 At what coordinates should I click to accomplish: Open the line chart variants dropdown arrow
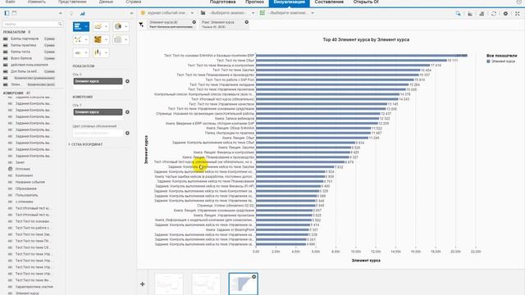(106, 26)
